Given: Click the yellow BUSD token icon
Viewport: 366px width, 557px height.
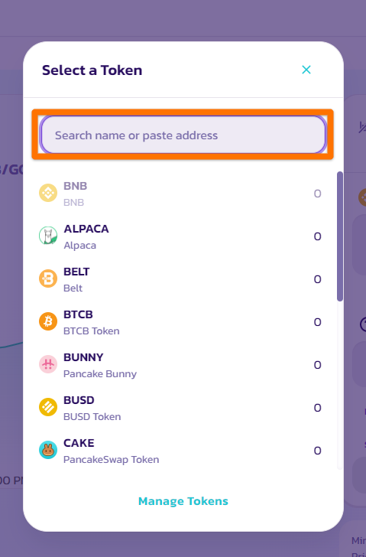Looking at the screenshot, I should click(48, 407).
